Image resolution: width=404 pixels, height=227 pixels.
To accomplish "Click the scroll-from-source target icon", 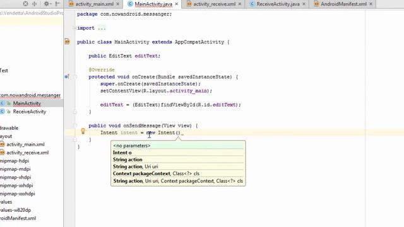I will point(25,4).
